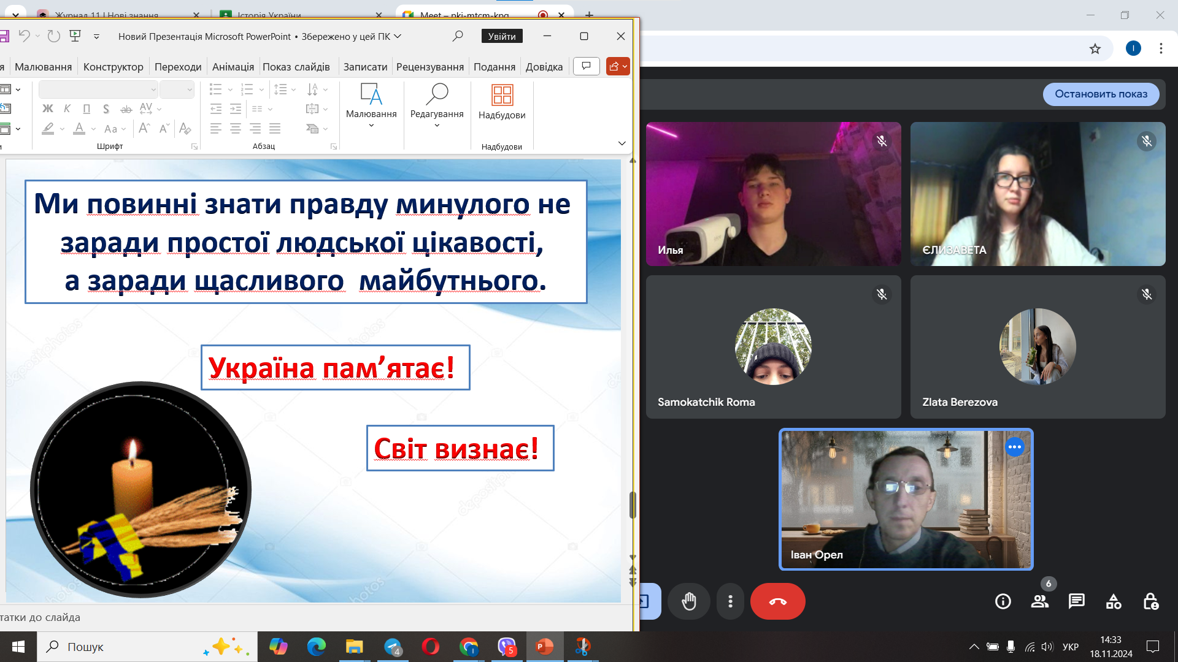1178x662 pixels.
Task: Open meeting details info icon
Action: [1003, 601]
